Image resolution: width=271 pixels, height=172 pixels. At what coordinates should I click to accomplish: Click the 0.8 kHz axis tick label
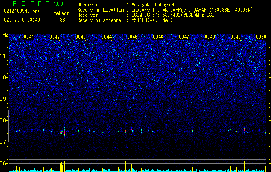coord(3,120)
